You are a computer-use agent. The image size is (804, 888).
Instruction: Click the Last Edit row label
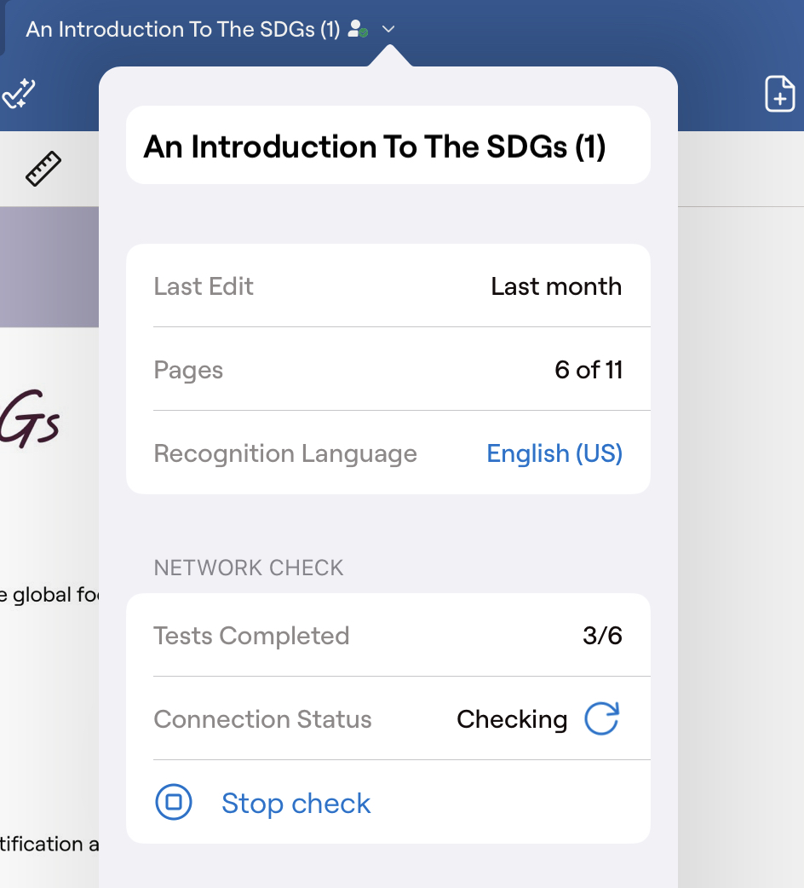[x=204, y=286]
